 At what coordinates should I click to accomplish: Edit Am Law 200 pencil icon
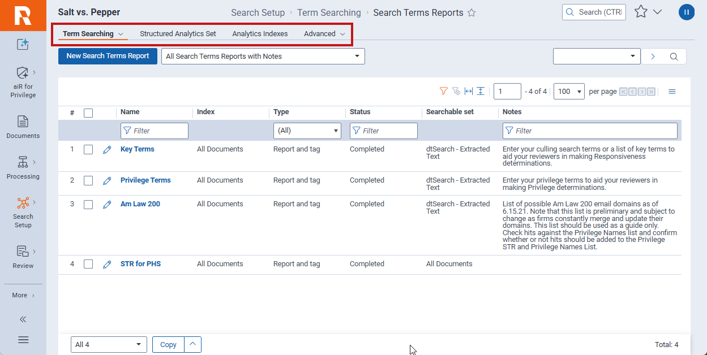pyautogui.click(x=107, y=205)
